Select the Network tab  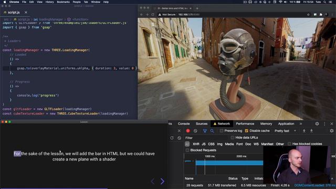[222, 124]
